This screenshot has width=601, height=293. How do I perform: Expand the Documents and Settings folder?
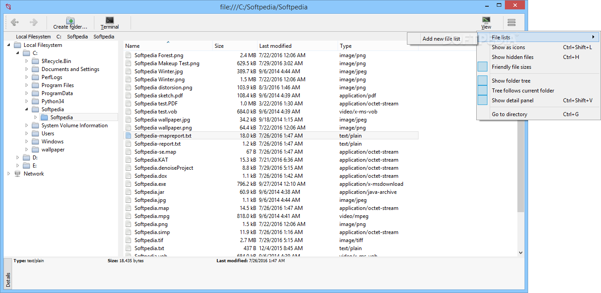tap(27, 69)
